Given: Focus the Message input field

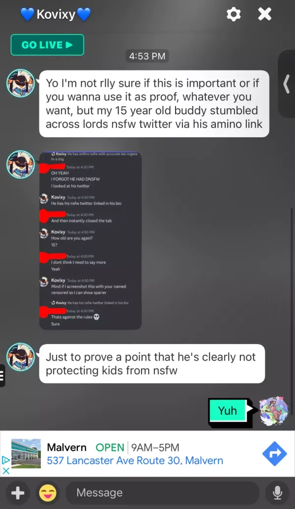Looking at the screenshot, I should [x=162, y=493].
